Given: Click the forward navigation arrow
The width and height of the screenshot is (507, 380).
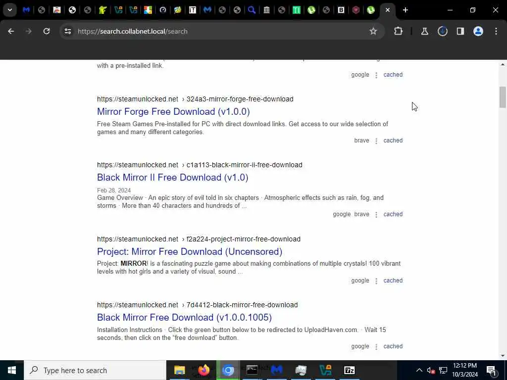Looking at the screenshot, I should 28,31.
